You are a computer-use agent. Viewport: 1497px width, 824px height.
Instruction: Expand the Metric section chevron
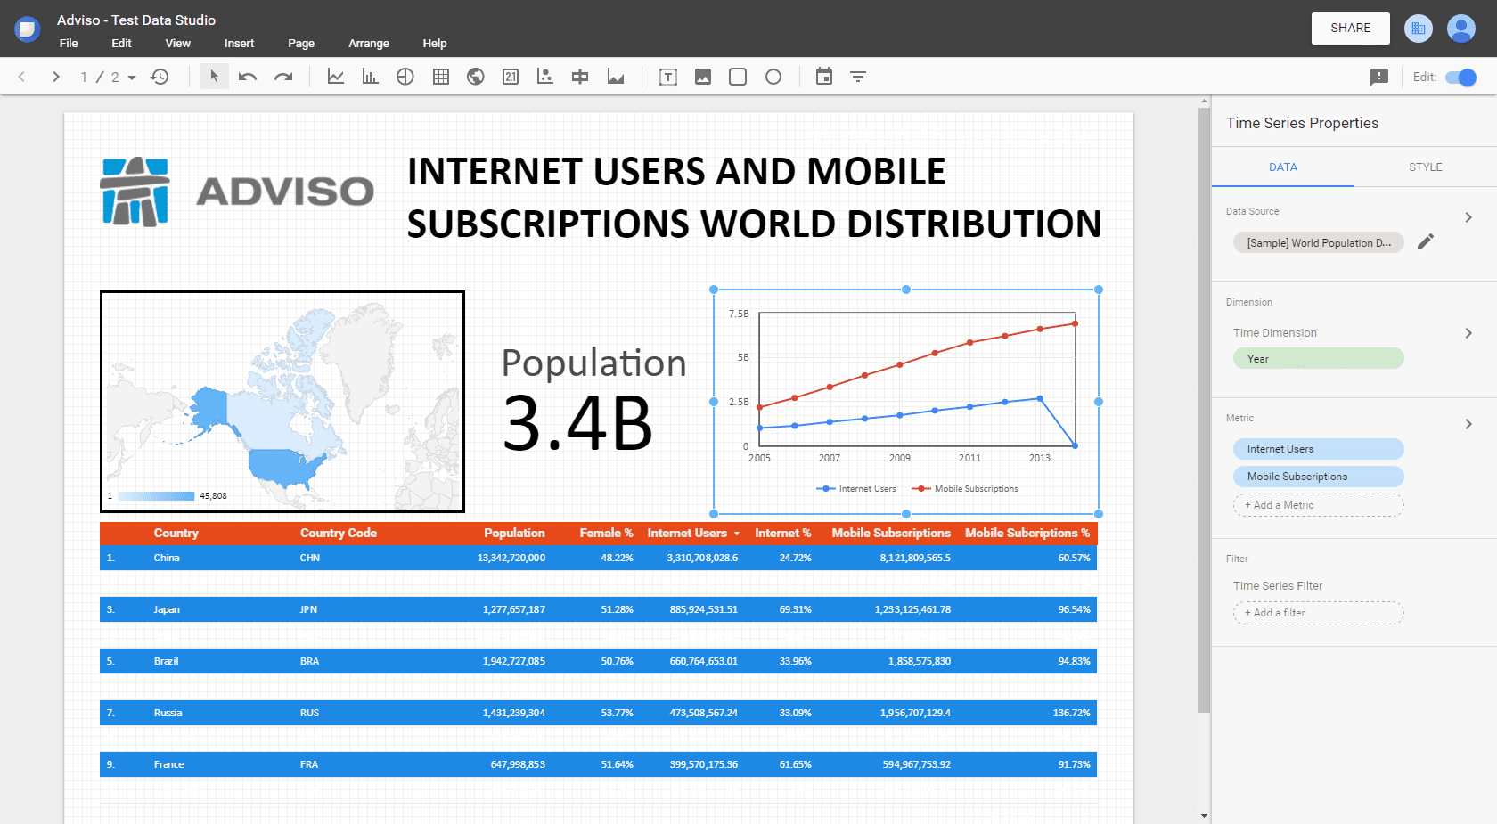[x=1468, y=424]
